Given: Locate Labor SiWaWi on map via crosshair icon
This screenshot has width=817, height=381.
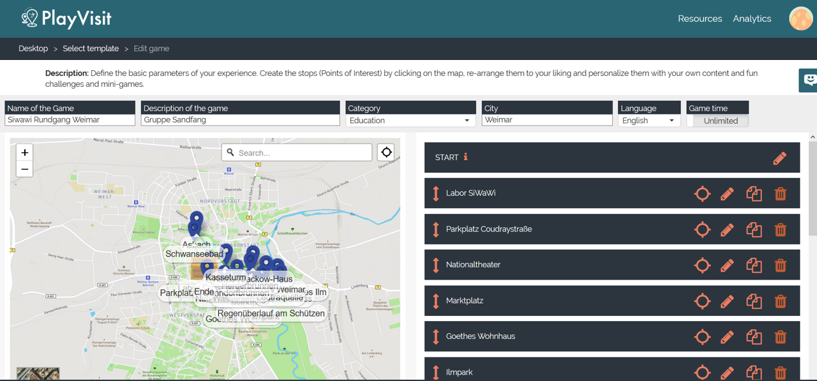Looking at the screenshot, I should (x=702, y=194).
